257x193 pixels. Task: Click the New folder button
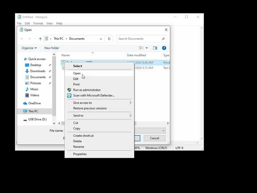pyautogui.click(x=52, y=48)
